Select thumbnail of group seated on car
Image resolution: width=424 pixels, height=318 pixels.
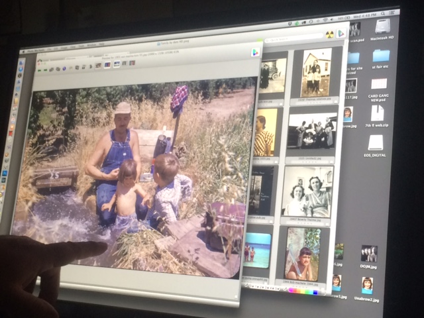(x=311, y=131)
